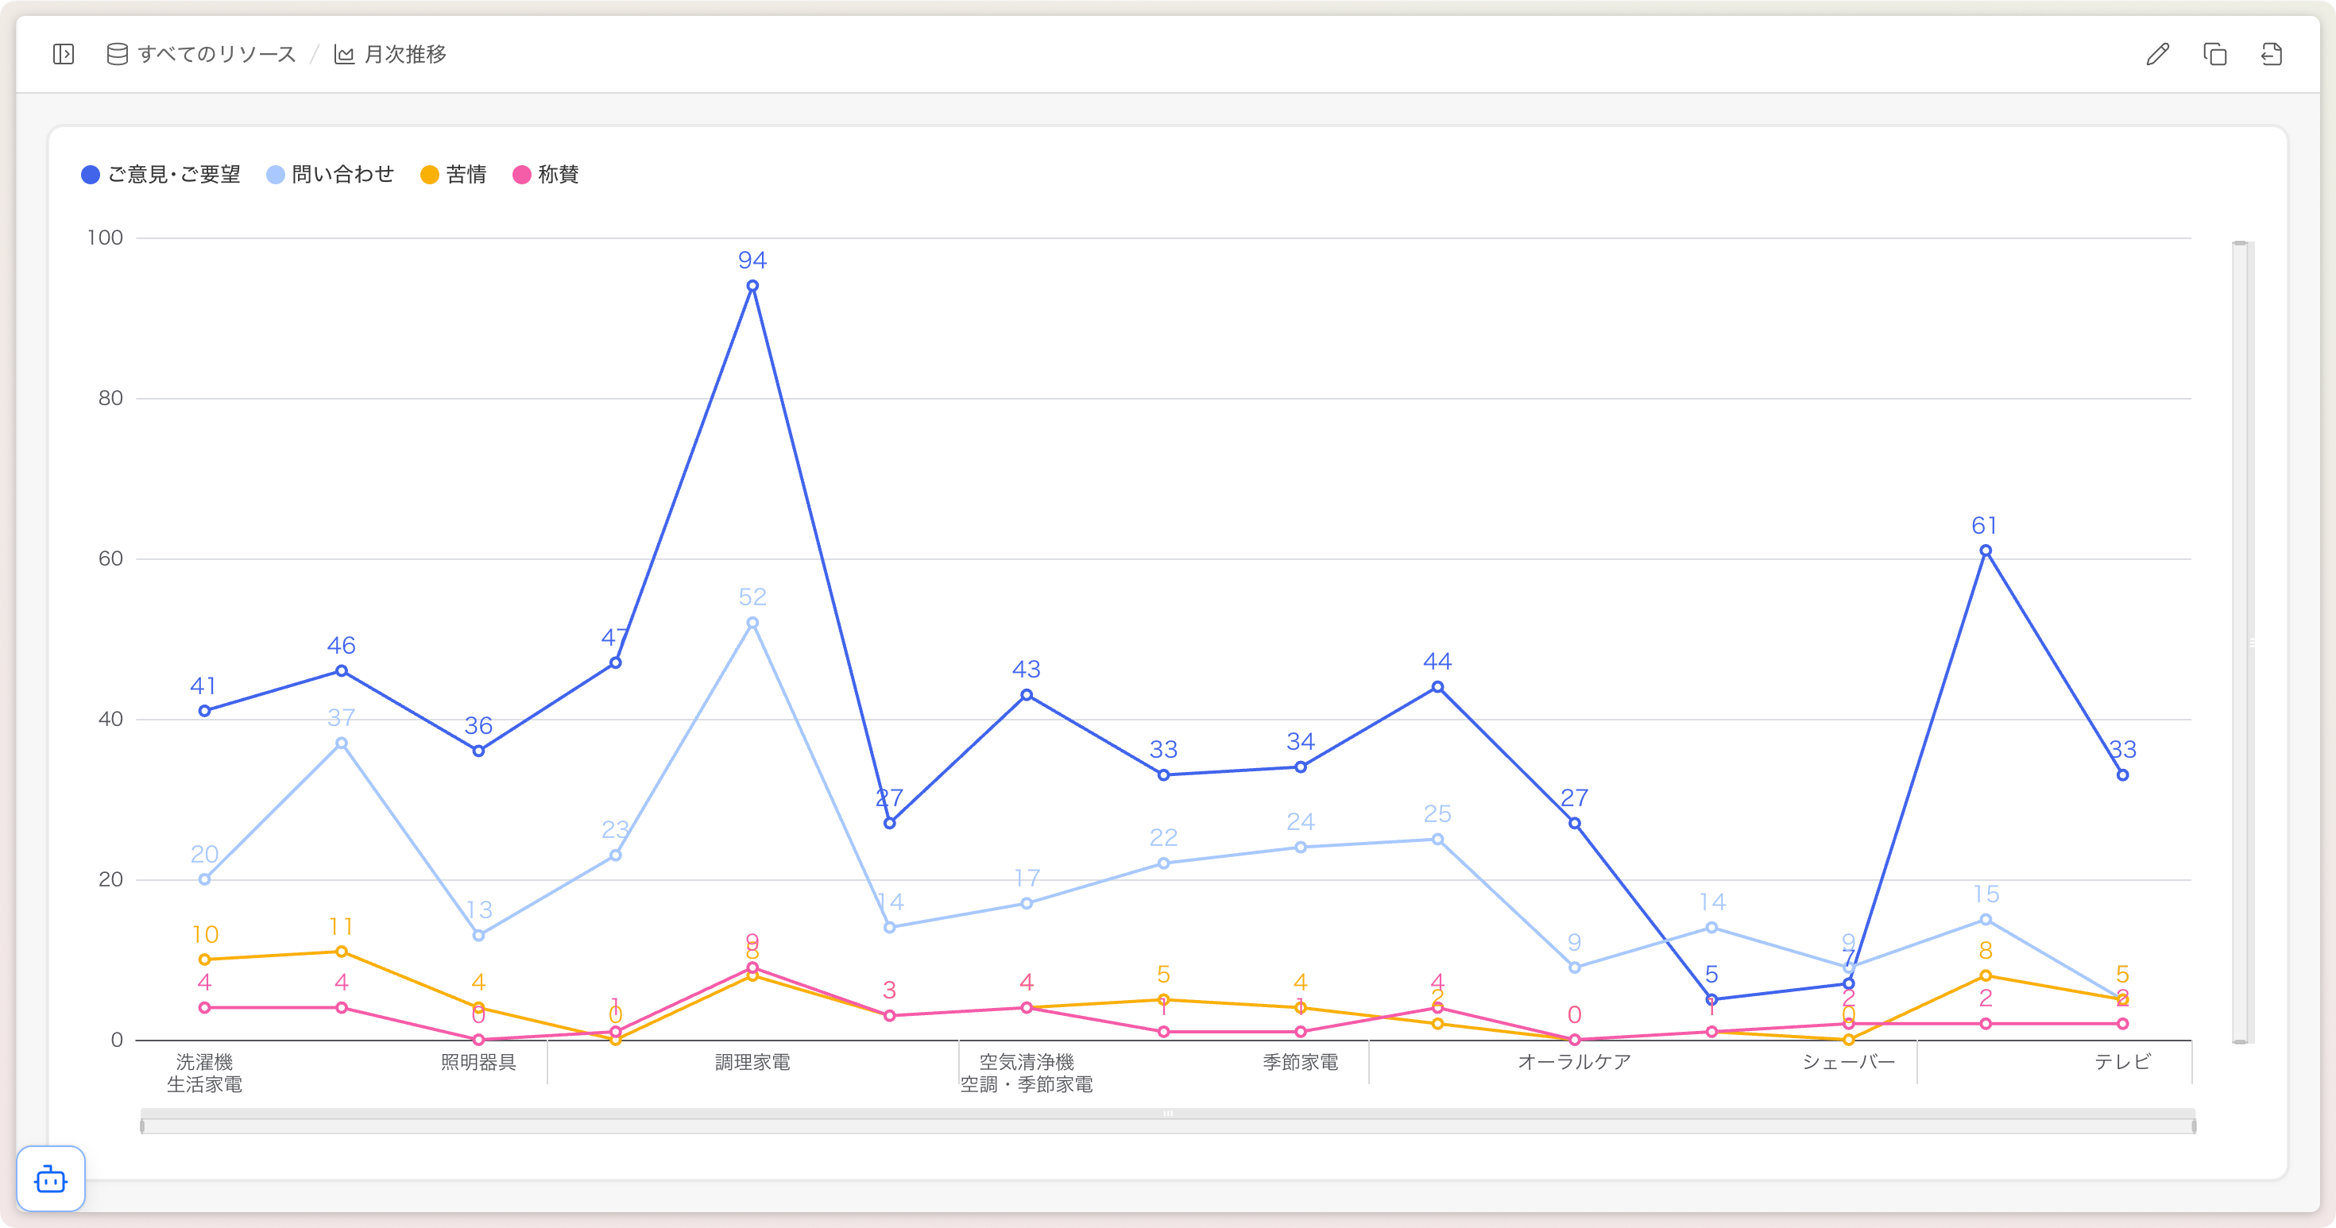Click the database icon beside すべてのリソース
The width and height of the screenshot is (2336, 1228).
(117, 54)
